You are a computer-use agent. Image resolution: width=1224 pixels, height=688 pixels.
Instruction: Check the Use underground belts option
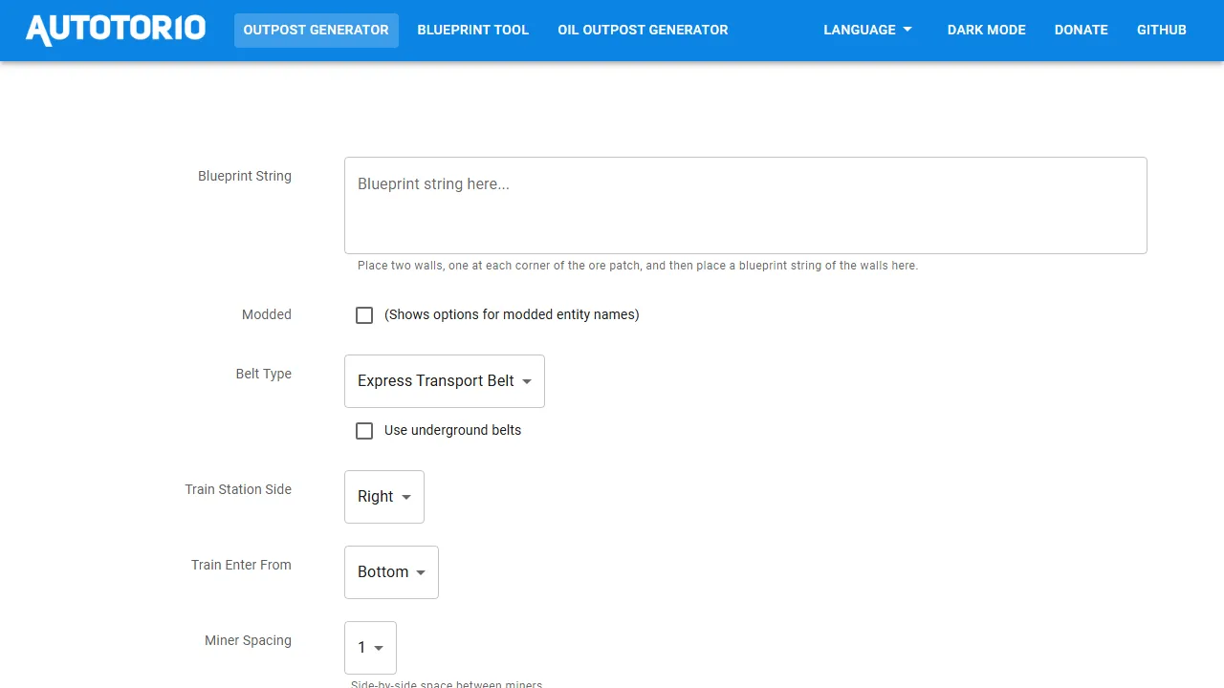pyautogui.click(x=364, y=431)
